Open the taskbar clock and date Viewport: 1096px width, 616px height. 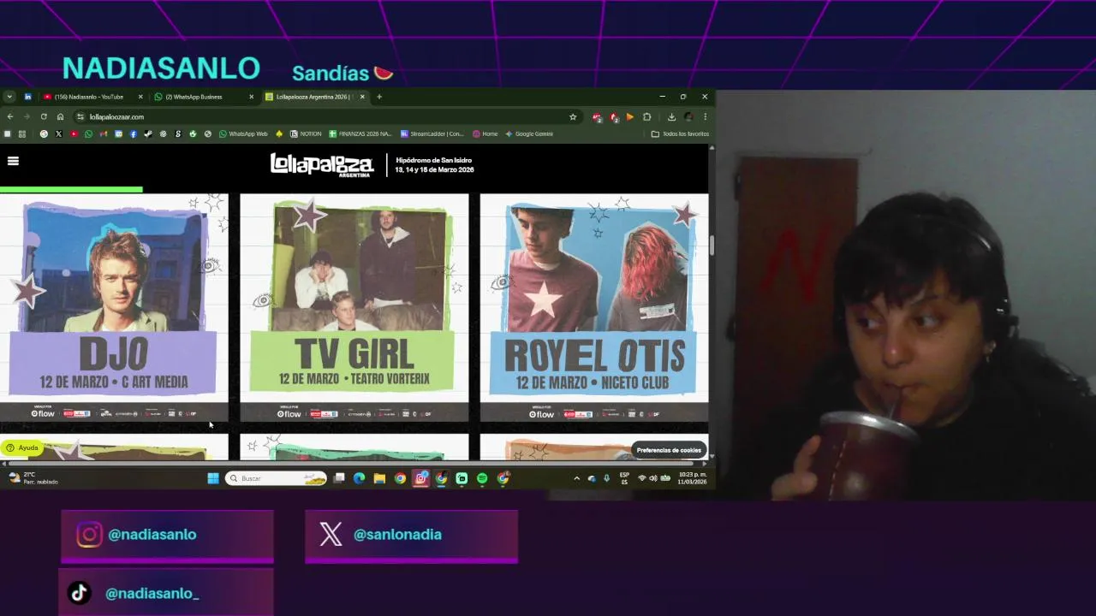point(692,478)
